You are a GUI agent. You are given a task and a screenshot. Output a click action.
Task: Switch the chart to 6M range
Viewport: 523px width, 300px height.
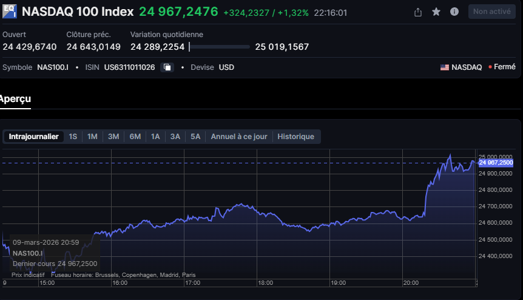(135, 137)
